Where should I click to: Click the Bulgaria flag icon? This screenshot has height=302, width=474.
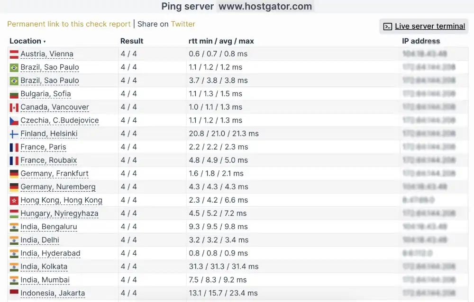point(13,94)
